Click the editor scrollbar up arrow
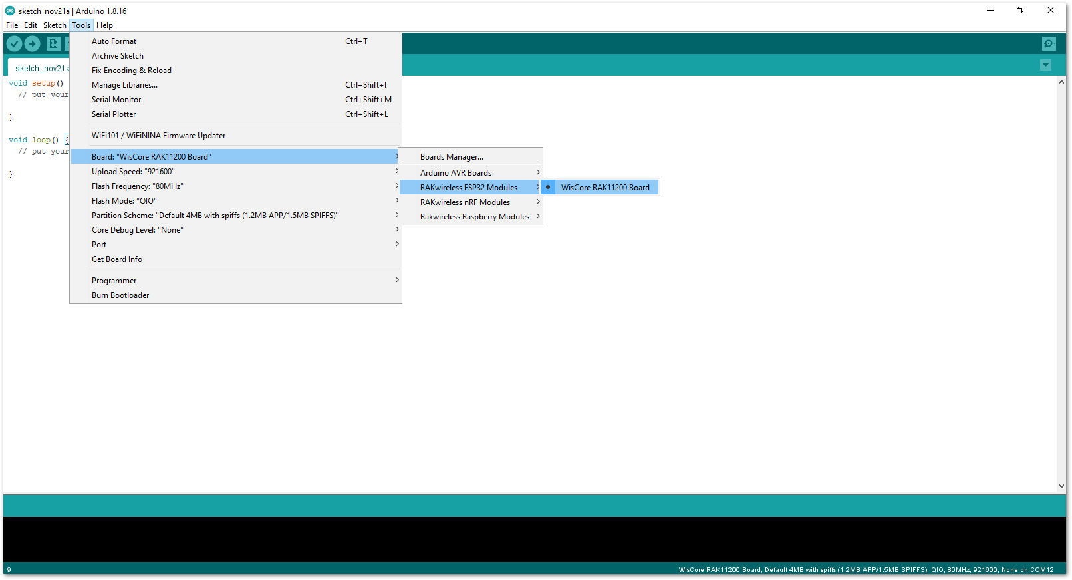1072x580 pixels. click(x=1061, y=82)
